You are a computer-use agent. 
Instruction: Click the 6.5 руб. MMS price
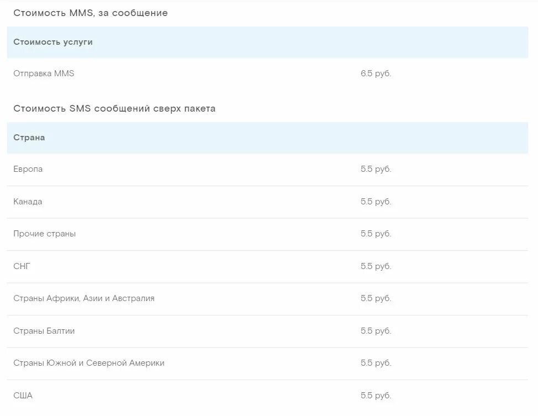(376, 73)
